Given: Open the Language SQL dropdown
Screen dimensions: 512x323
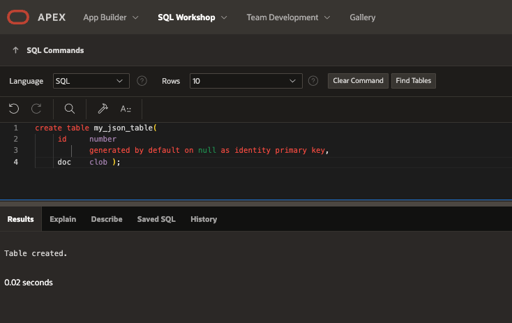Looking at the screenshot, I should pos(91,81).
